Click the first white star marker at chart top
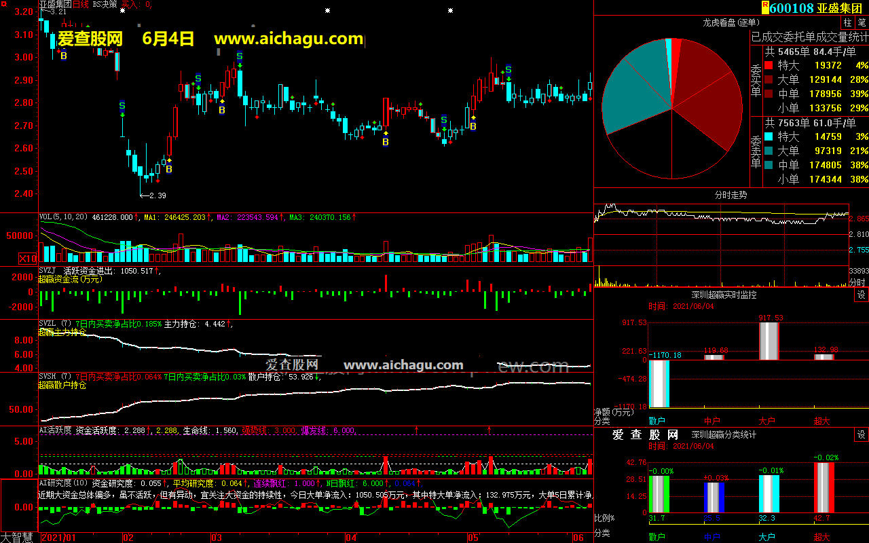Image resolution: width=869 pixels, height=543 pixels. point(122,11)
